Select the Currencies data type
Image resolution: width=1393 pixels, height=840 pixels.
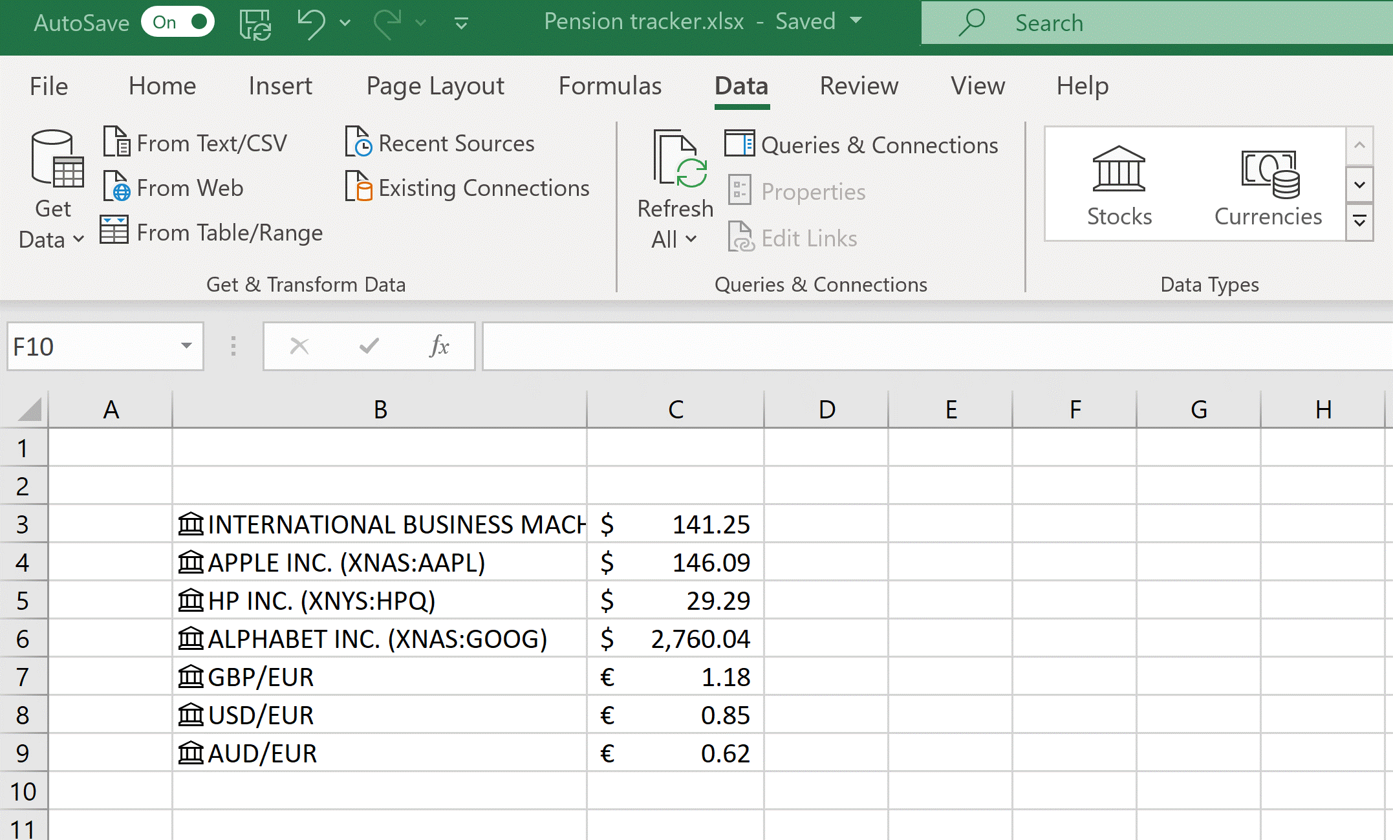coord(1268,188)
